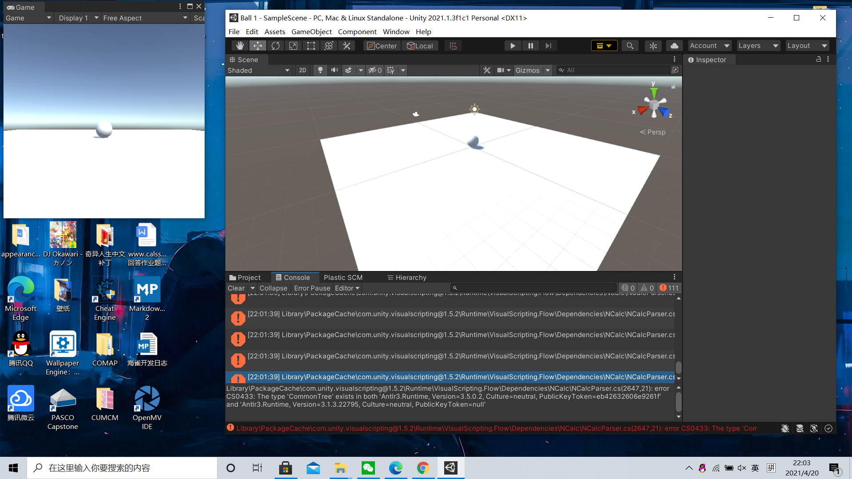Image resolution: width=852 pixels, height=479 pixels.
Task: Click the Step frame button
Action: (x=548, y=46)
